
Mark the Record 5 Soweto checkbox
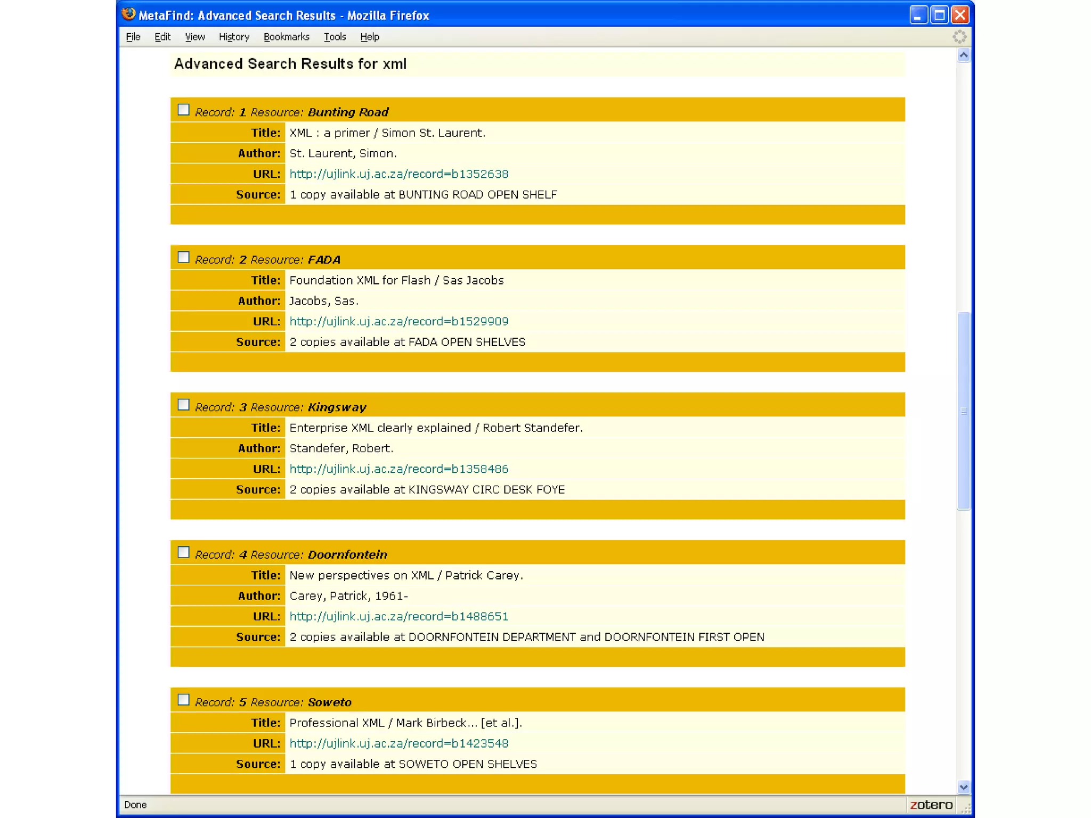click(184, 700)
